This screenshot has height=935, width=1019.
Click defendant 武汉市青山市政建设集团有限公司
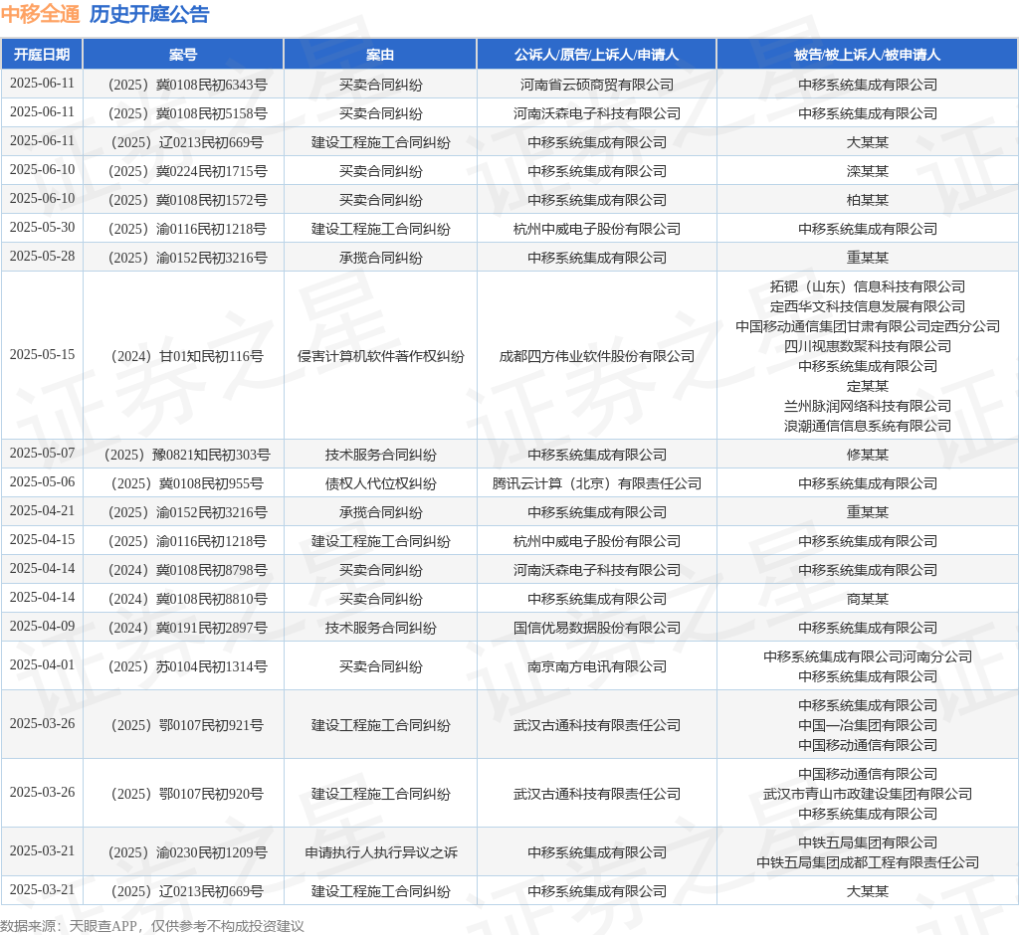click(x=867, y=794)
